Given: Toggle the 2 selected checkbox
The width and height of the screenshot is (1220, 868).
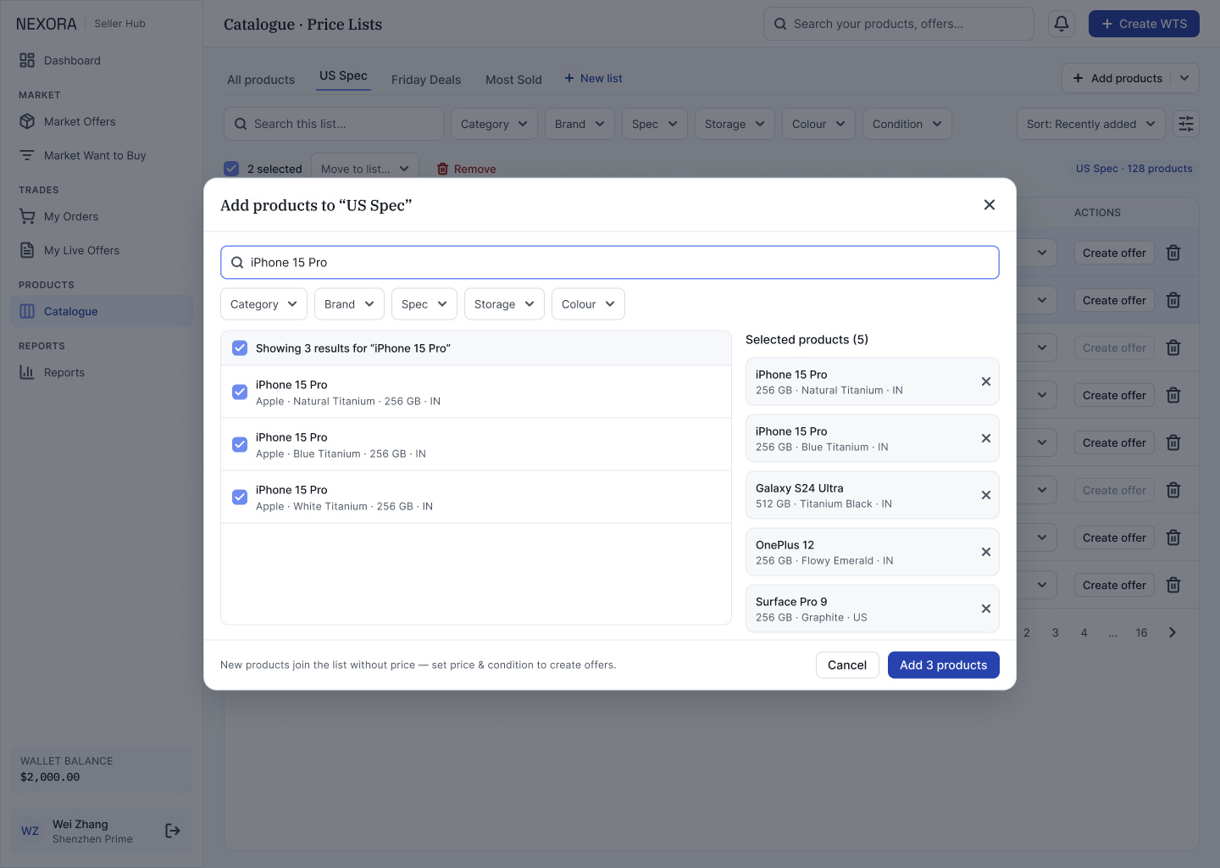Looking at the screenshot, I should 231,169.
